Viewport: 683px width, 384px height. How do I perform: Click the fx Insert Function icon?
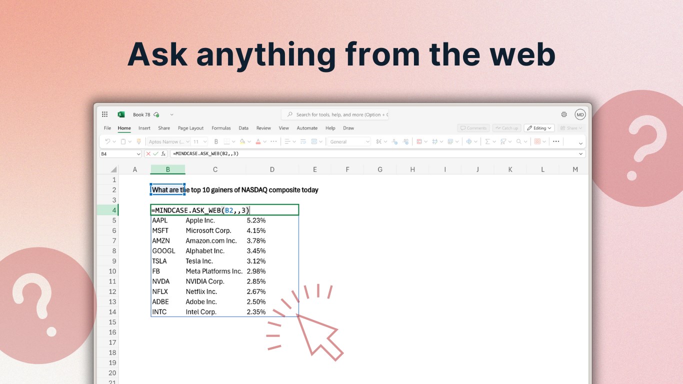pos(163,153)
